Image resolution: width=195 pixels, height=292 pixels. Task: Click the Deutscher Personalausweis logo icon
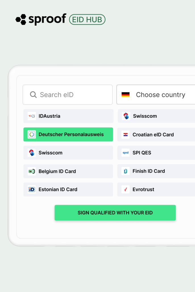coord(32,135)
